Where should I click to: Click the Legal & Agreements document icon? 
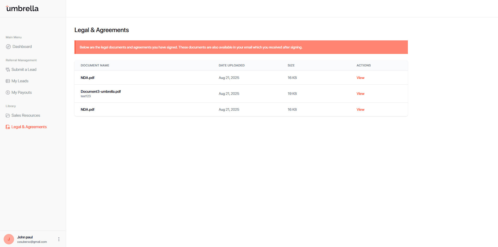point(8,127)
